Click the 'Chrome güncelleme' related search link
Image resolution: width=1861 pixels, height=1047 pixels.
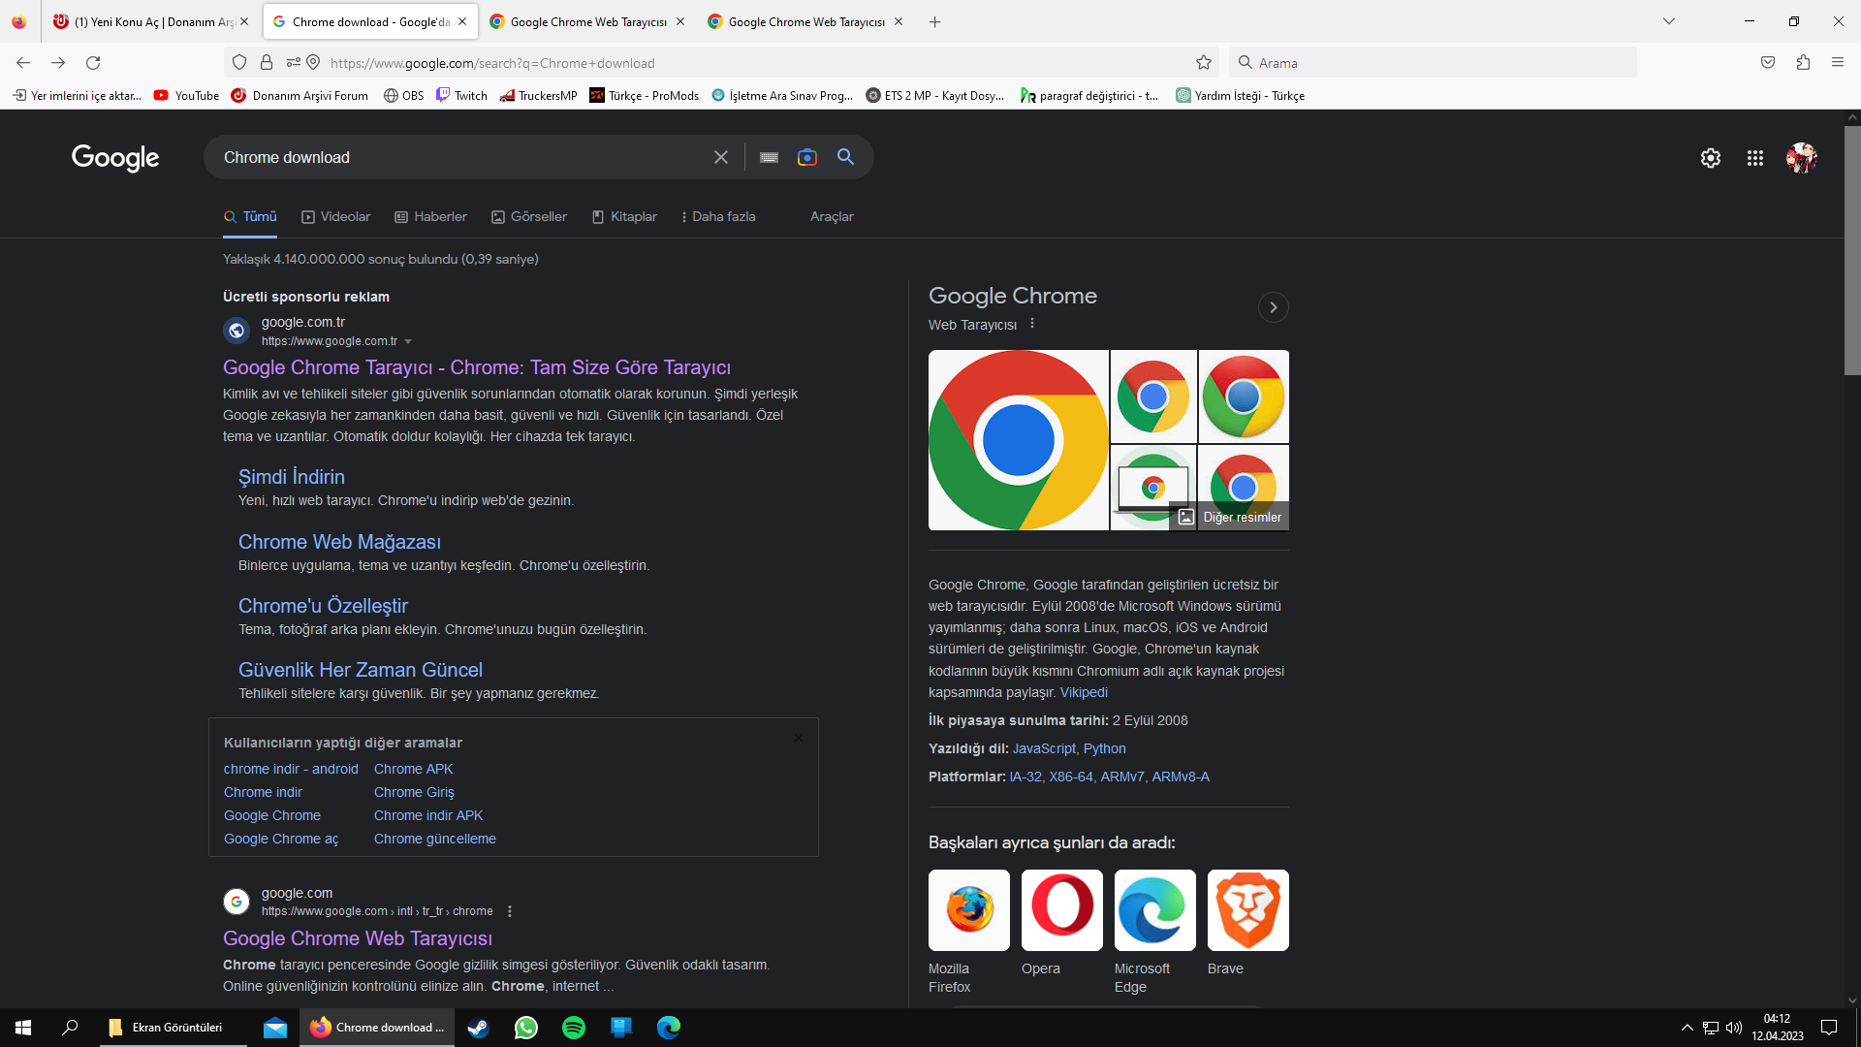point(434,839)
